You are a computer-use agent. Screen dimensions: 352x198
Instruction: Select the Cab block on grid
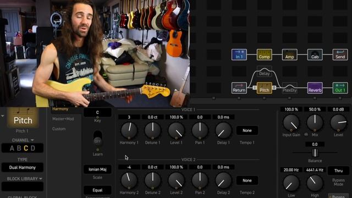(315, 54)
